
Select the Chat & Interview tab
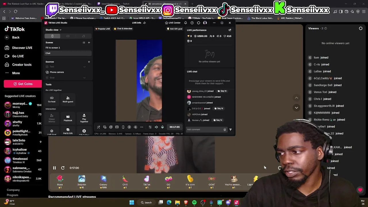click(x=123, y=29)
